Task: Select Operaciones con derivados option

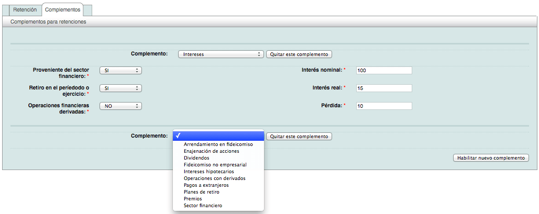Action: pyautogui.click(x=214, y=178)
